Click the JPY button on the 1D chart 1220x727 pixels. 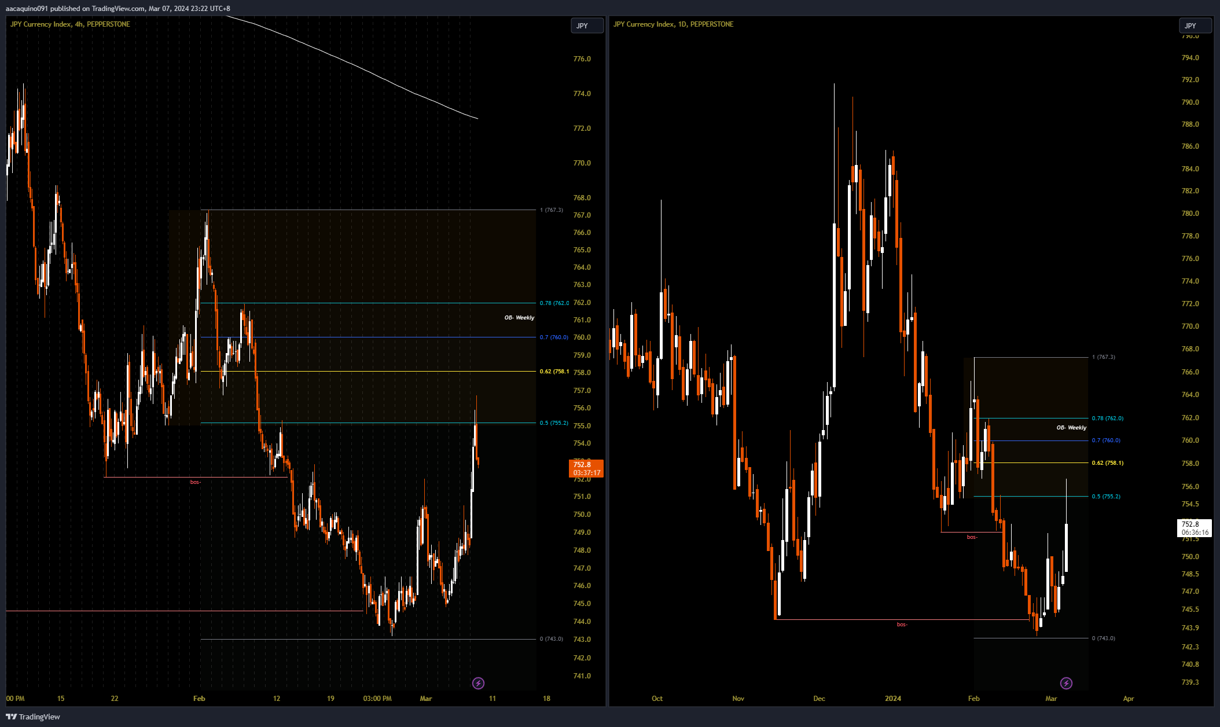tap(1195, 26)
